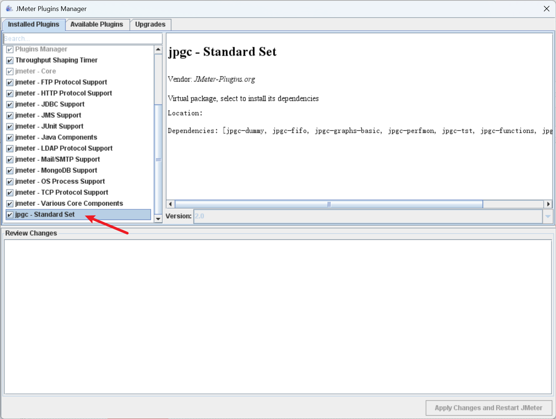Uncheck jmeter - MongoDB Support checkbox
This screenshot has height=419, width=556.
(10, 170)
